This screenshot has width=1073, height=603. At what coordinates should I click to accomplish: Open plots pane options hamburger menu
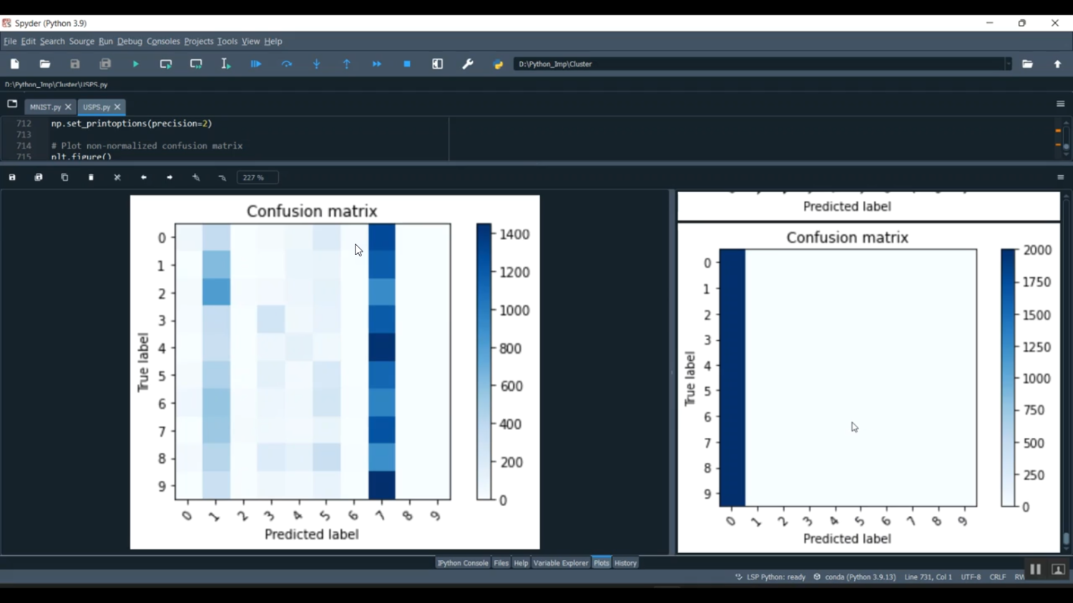1060,177
